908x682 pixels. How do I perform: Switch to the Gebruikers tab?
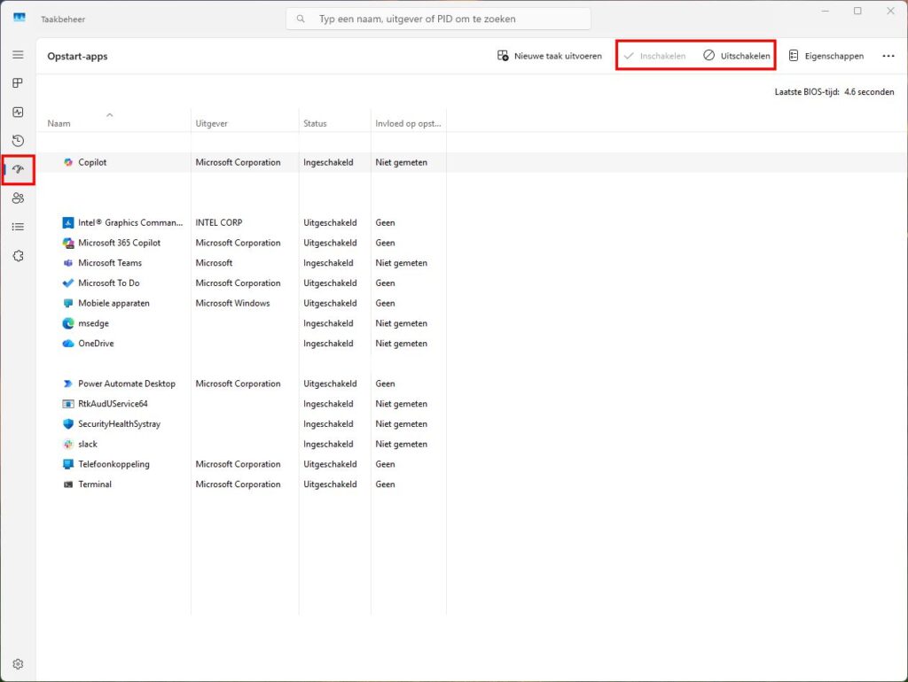(x=18, y=198)
